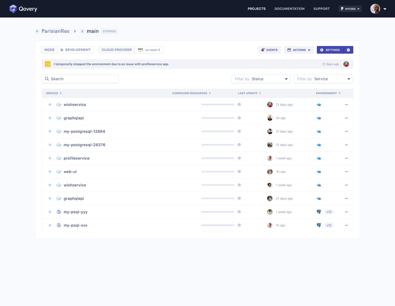This screenshot has height=306, width=395.
Task: Open the profileservice service row
Action: point(198,158)
